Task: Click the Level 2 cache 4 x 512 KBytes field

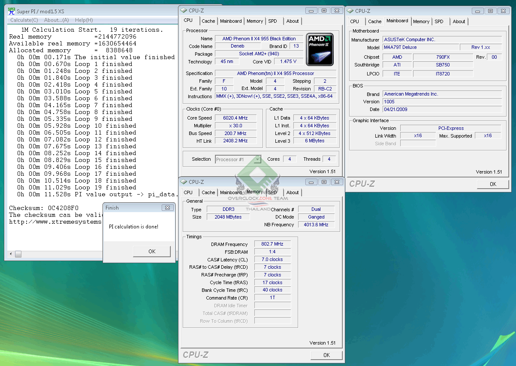Action: pos(314,133)
